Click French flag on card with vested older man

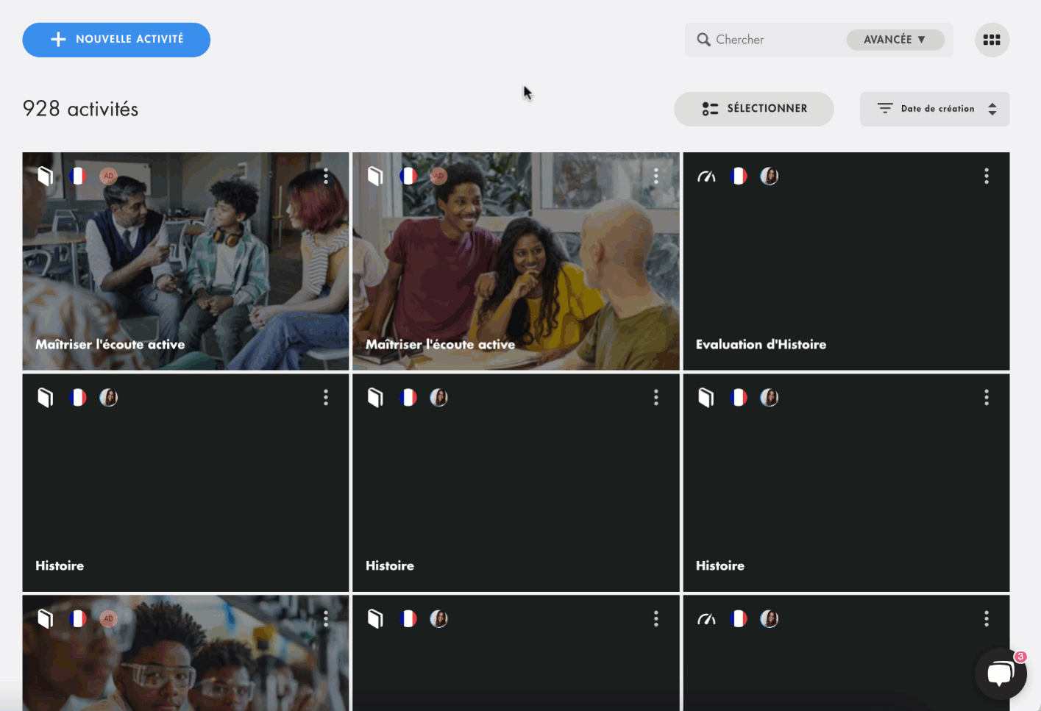click(x=78, y=176)
